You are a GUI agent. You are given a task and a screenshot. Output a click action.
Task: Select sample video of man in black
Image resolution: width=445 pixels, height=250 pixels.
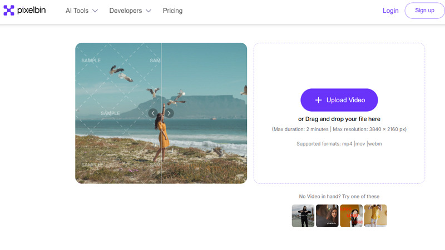(x=303, y=216)
